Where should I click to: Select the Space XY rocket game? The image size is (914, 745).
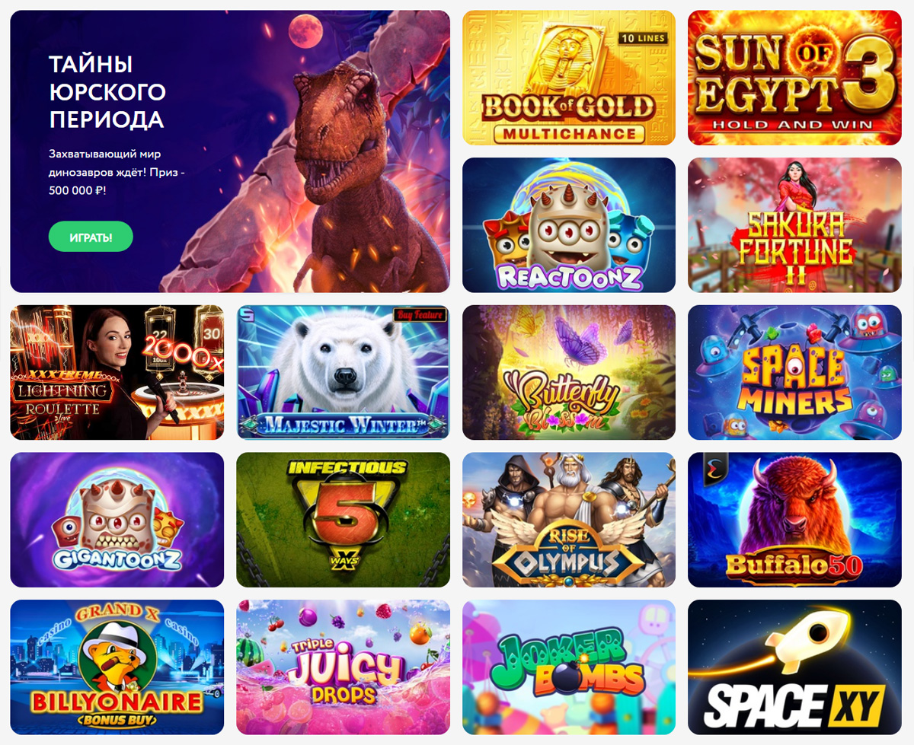(x=794, y=667)
